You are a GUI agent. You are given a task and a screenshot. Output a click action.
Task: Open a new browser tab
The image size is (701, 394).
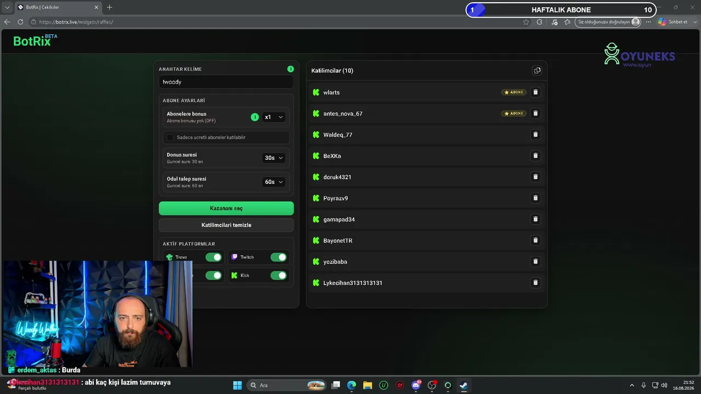click(x=110, y=7)
